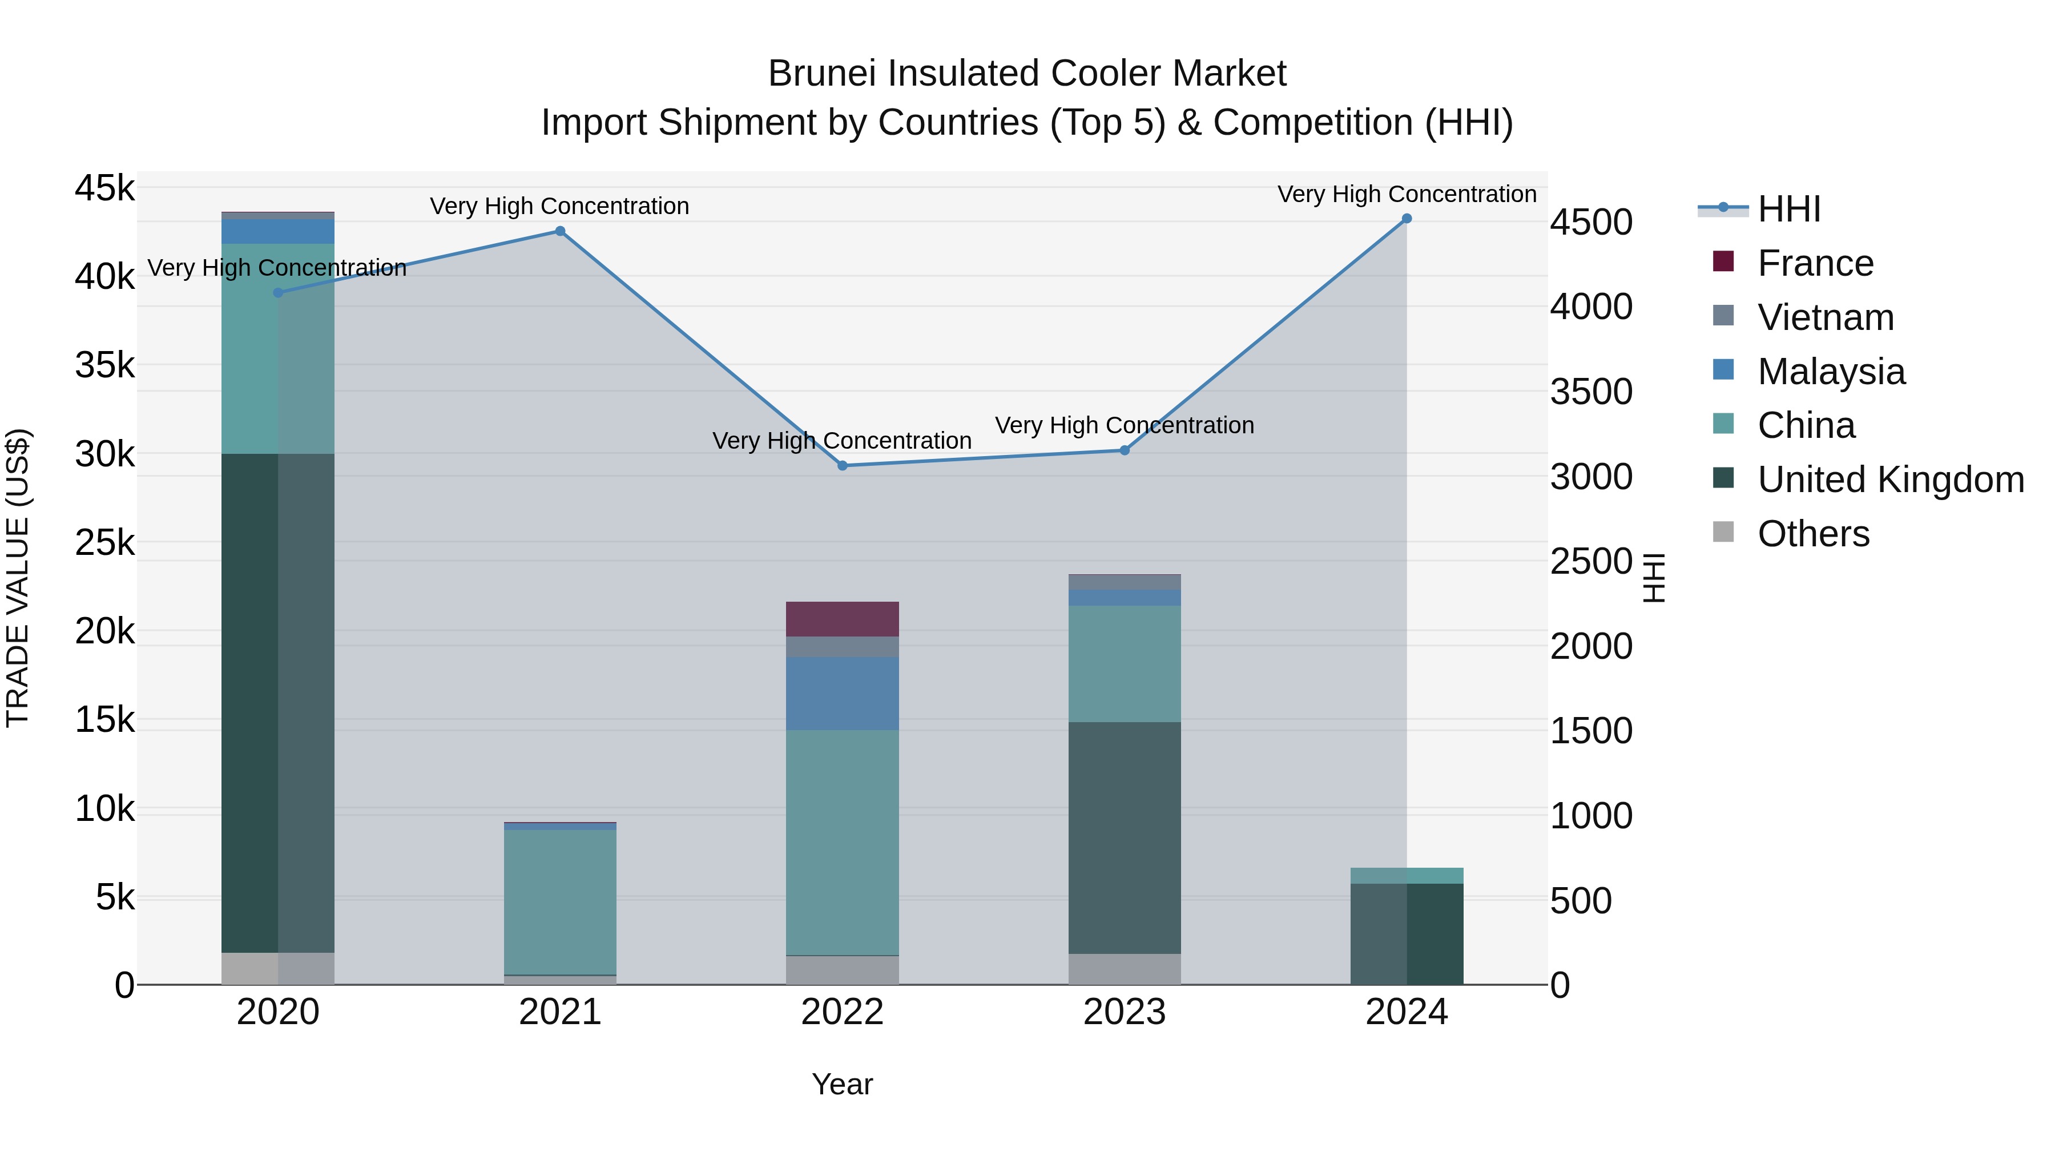Click the Very High Concentration label above 2022

[x=841, y=440]
